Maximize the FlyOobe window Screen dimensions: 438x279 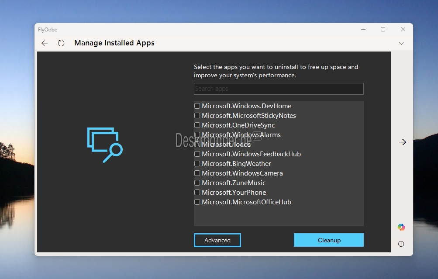pyautogui.click(x=383, y=29)
